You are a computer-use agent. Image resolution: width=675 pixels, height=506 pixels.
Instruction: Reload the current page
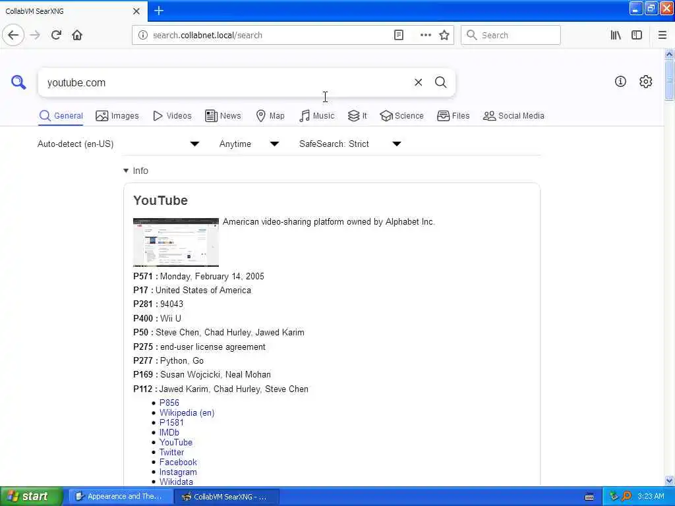click(56, 35)
